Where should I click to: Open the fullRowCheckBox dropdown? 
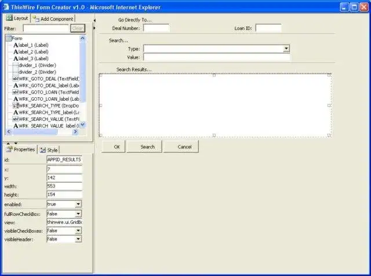coord(78,214)
